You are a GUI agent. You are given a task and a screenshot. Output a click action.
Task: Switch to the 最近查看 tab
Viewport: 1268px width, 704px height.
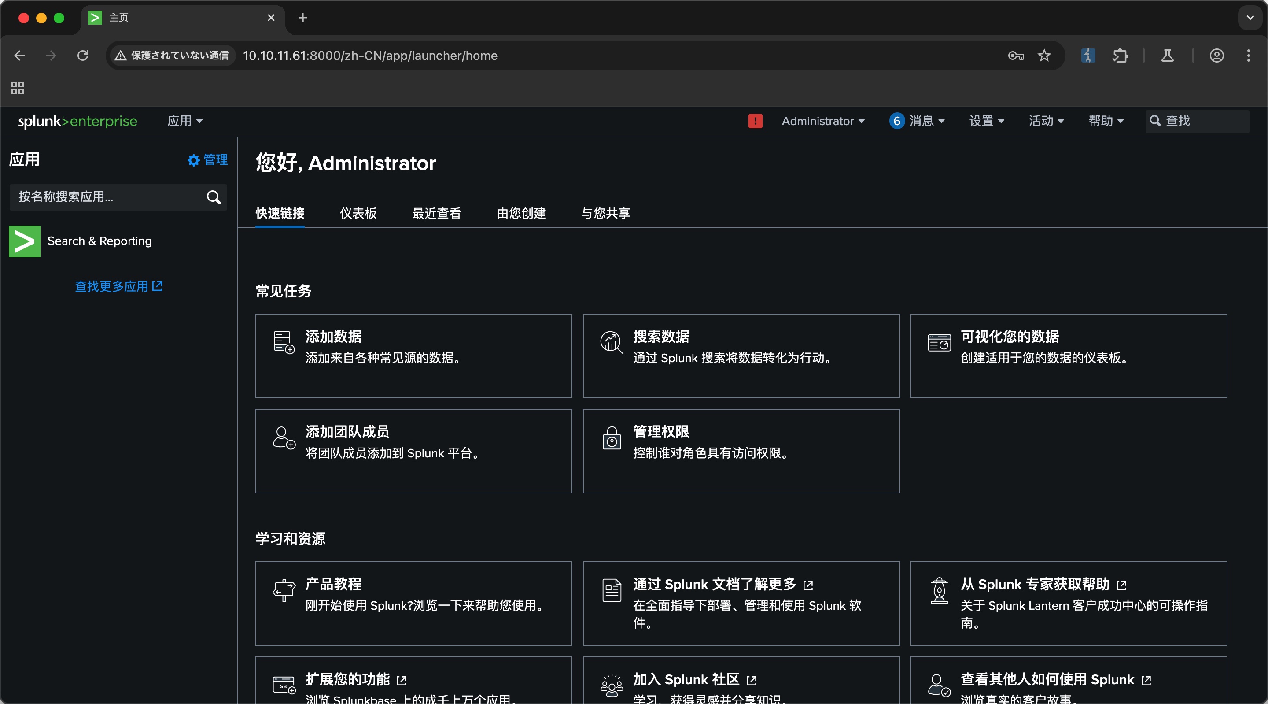click(x=436, y=213)
